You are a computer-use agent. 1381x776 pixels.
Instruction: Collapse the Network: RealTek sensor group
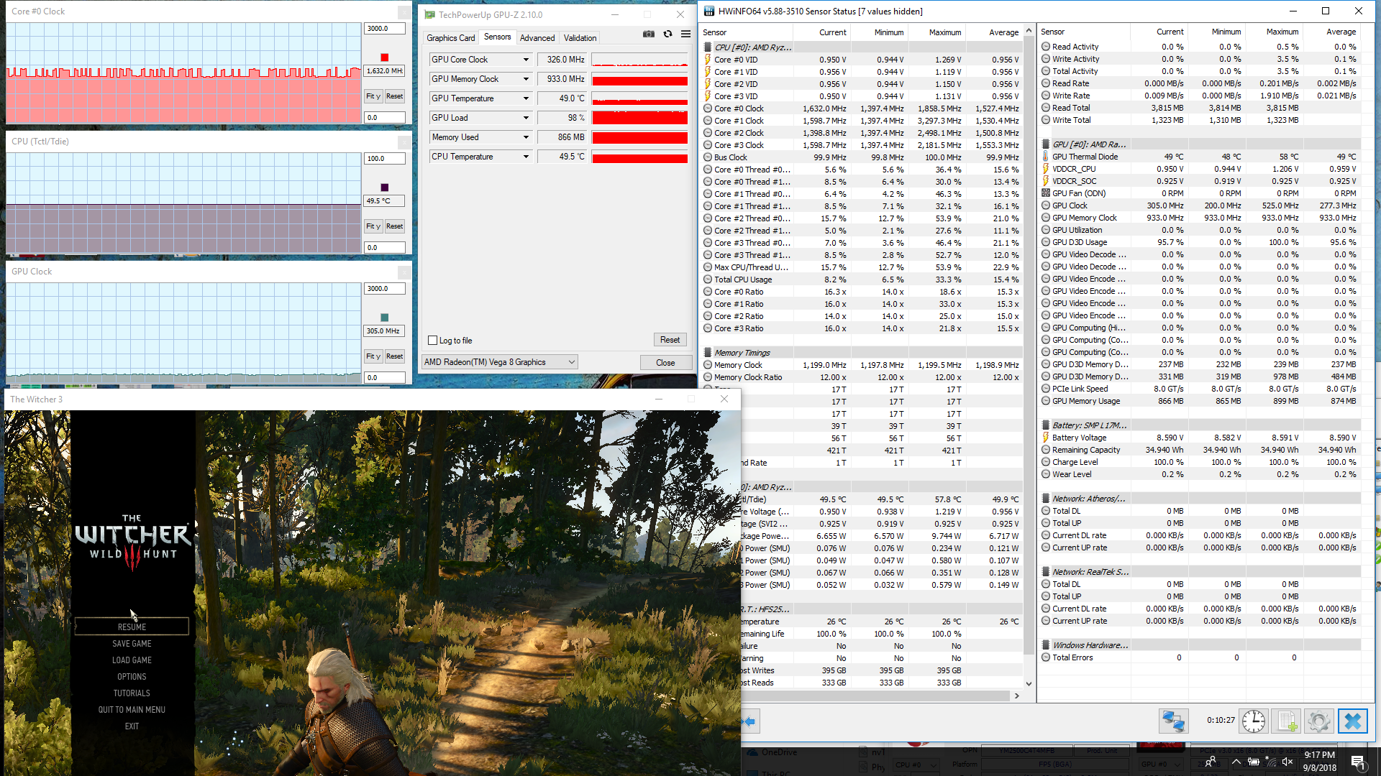[x=1090, y=572]
